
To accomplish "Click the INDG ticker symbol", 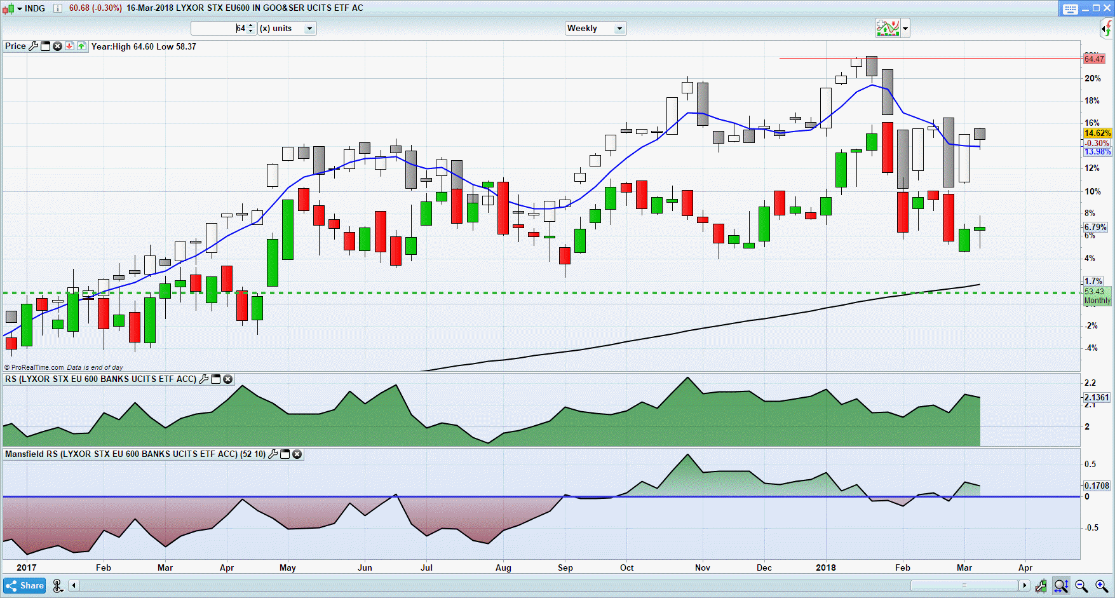I will tap(35, 8).
